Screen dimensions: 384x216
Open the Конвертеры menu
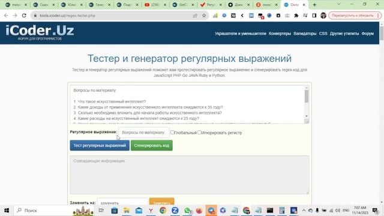(x=280, y=34)
